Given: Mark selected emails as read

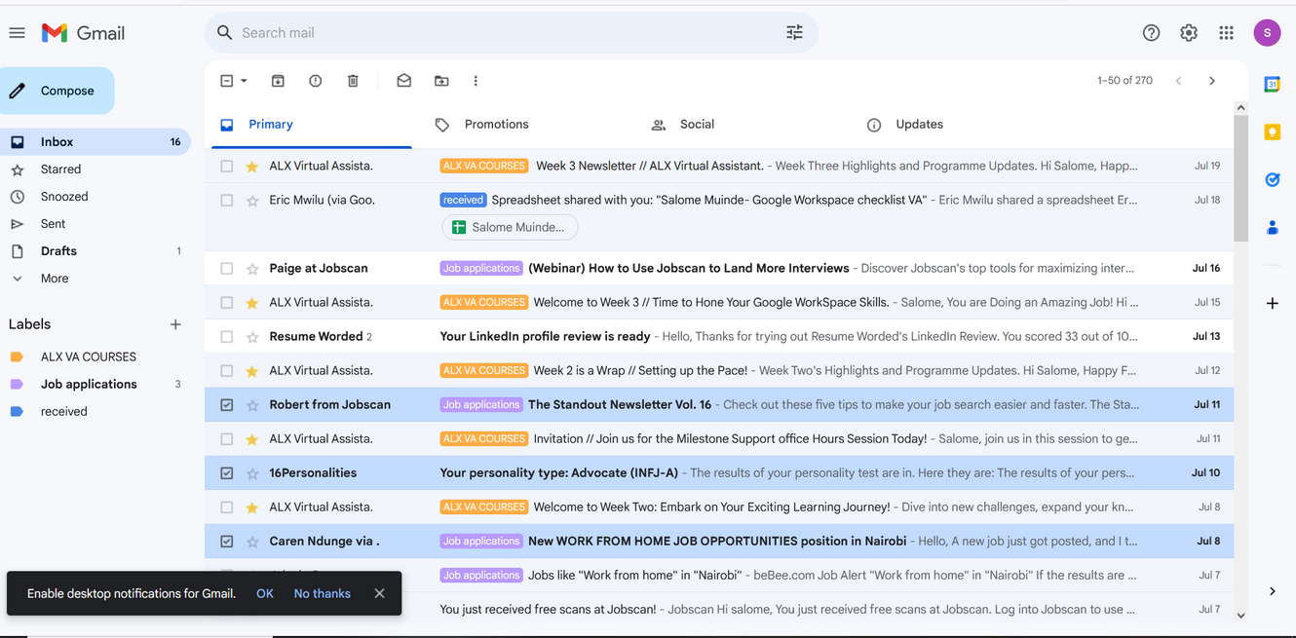Looking at the screenshot, I should click(x=403, y=81).
